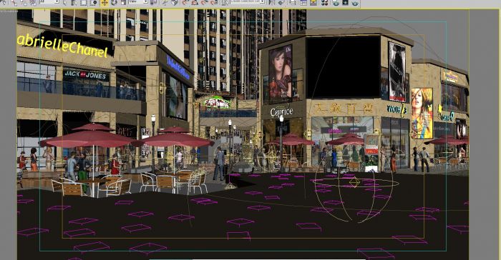The height and width of the screenshot is (260, 501).
Task: Toggle the Angle Snap button
Action: (194, 3)
